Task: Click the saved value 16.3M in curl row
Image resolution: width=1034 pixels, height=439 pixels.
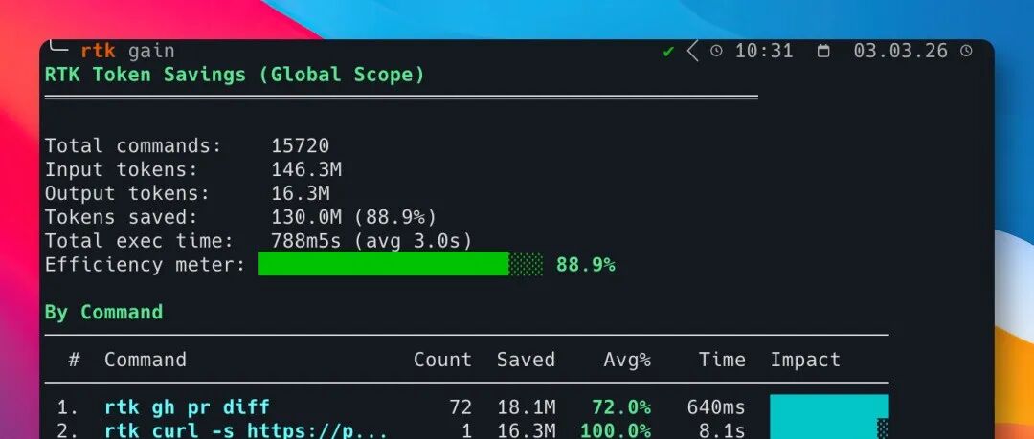Action: pos(526,430)
